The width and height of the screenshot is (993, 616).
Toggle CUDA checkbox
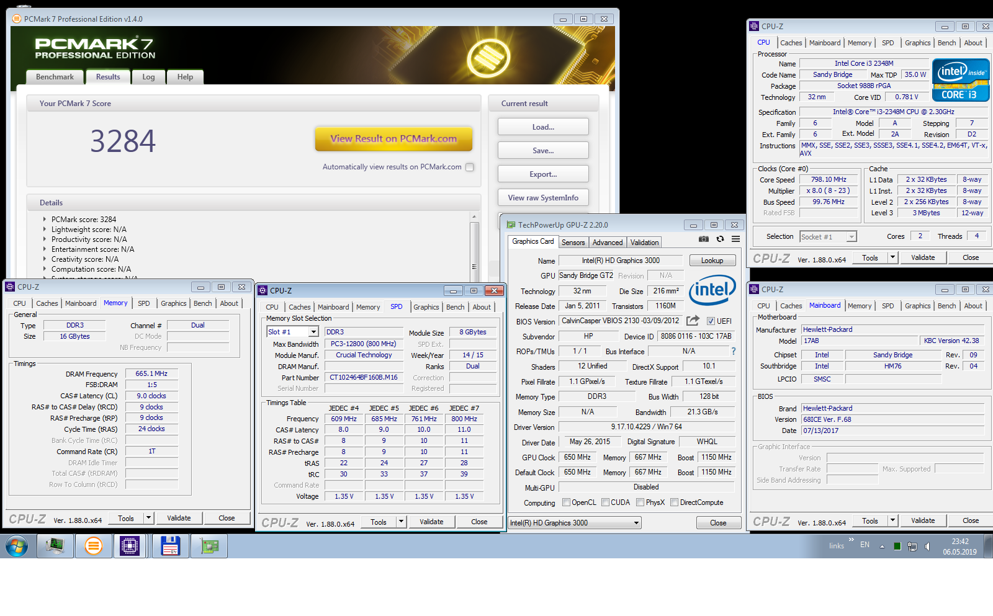click(605, 502)
